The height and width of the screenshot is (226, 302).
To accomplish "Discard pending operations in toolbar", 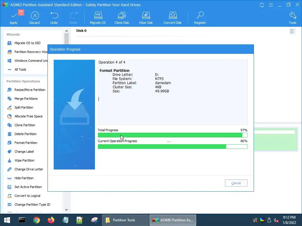I will [35, 18].
